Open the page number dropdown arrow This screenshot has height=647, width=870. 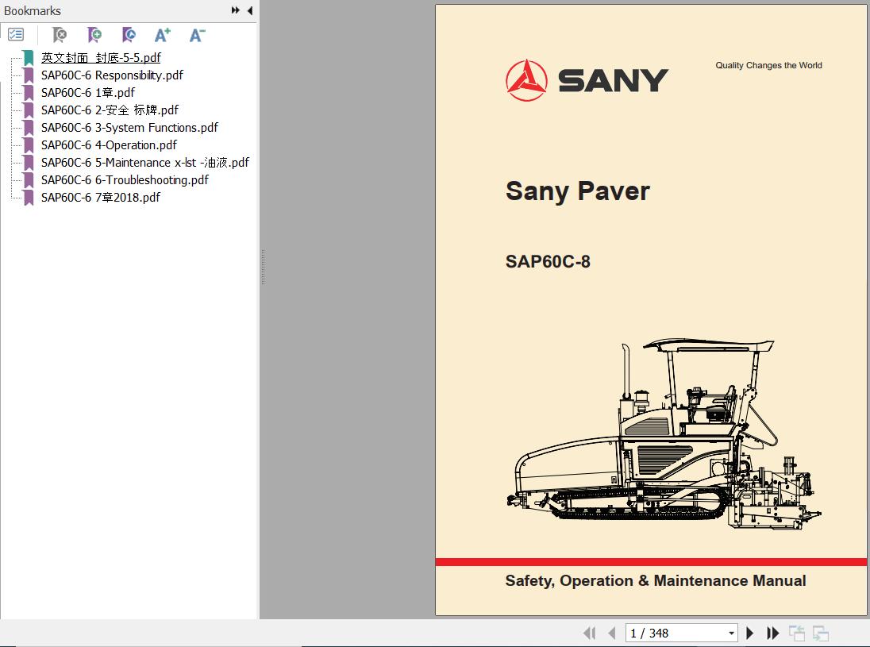coord(731,634)
